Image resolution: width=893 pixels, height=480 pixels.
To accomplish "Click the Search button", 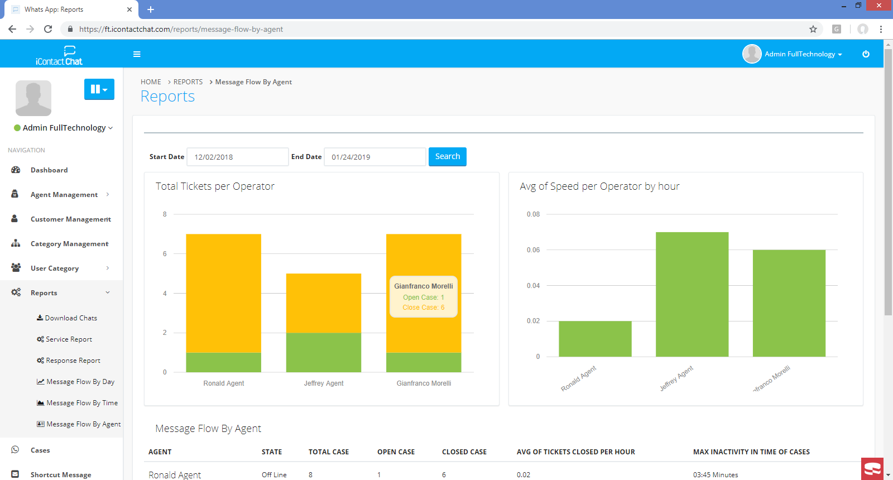I will click(448, 157).
